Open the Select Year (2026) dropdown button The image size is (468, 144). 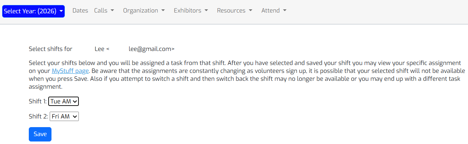(33, 11)
